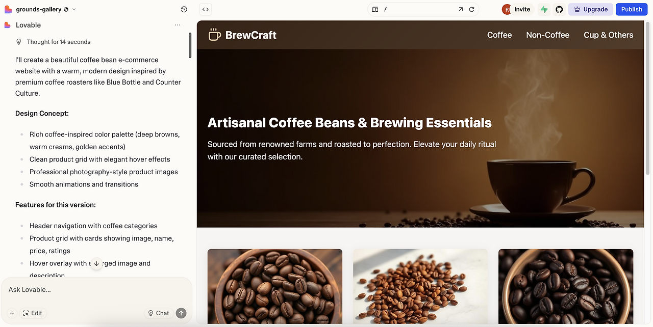The height and width of the screenshot is (327, 653).
Task: Reload the preview page
Action: (x=472, y=9)
